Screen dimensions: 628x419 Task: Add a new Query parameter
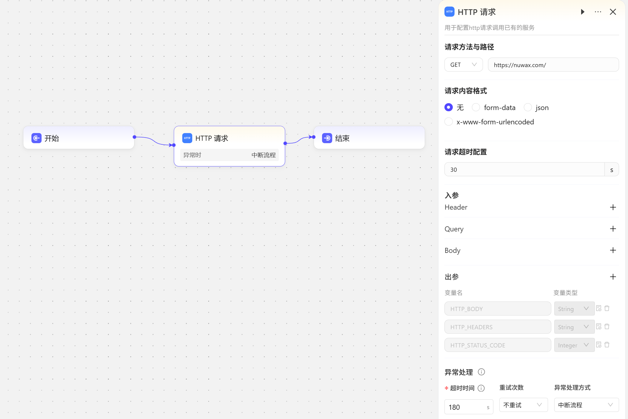(613, 229)
